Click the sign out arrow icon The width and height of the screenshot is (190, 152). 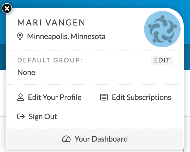tap(21, 117)
